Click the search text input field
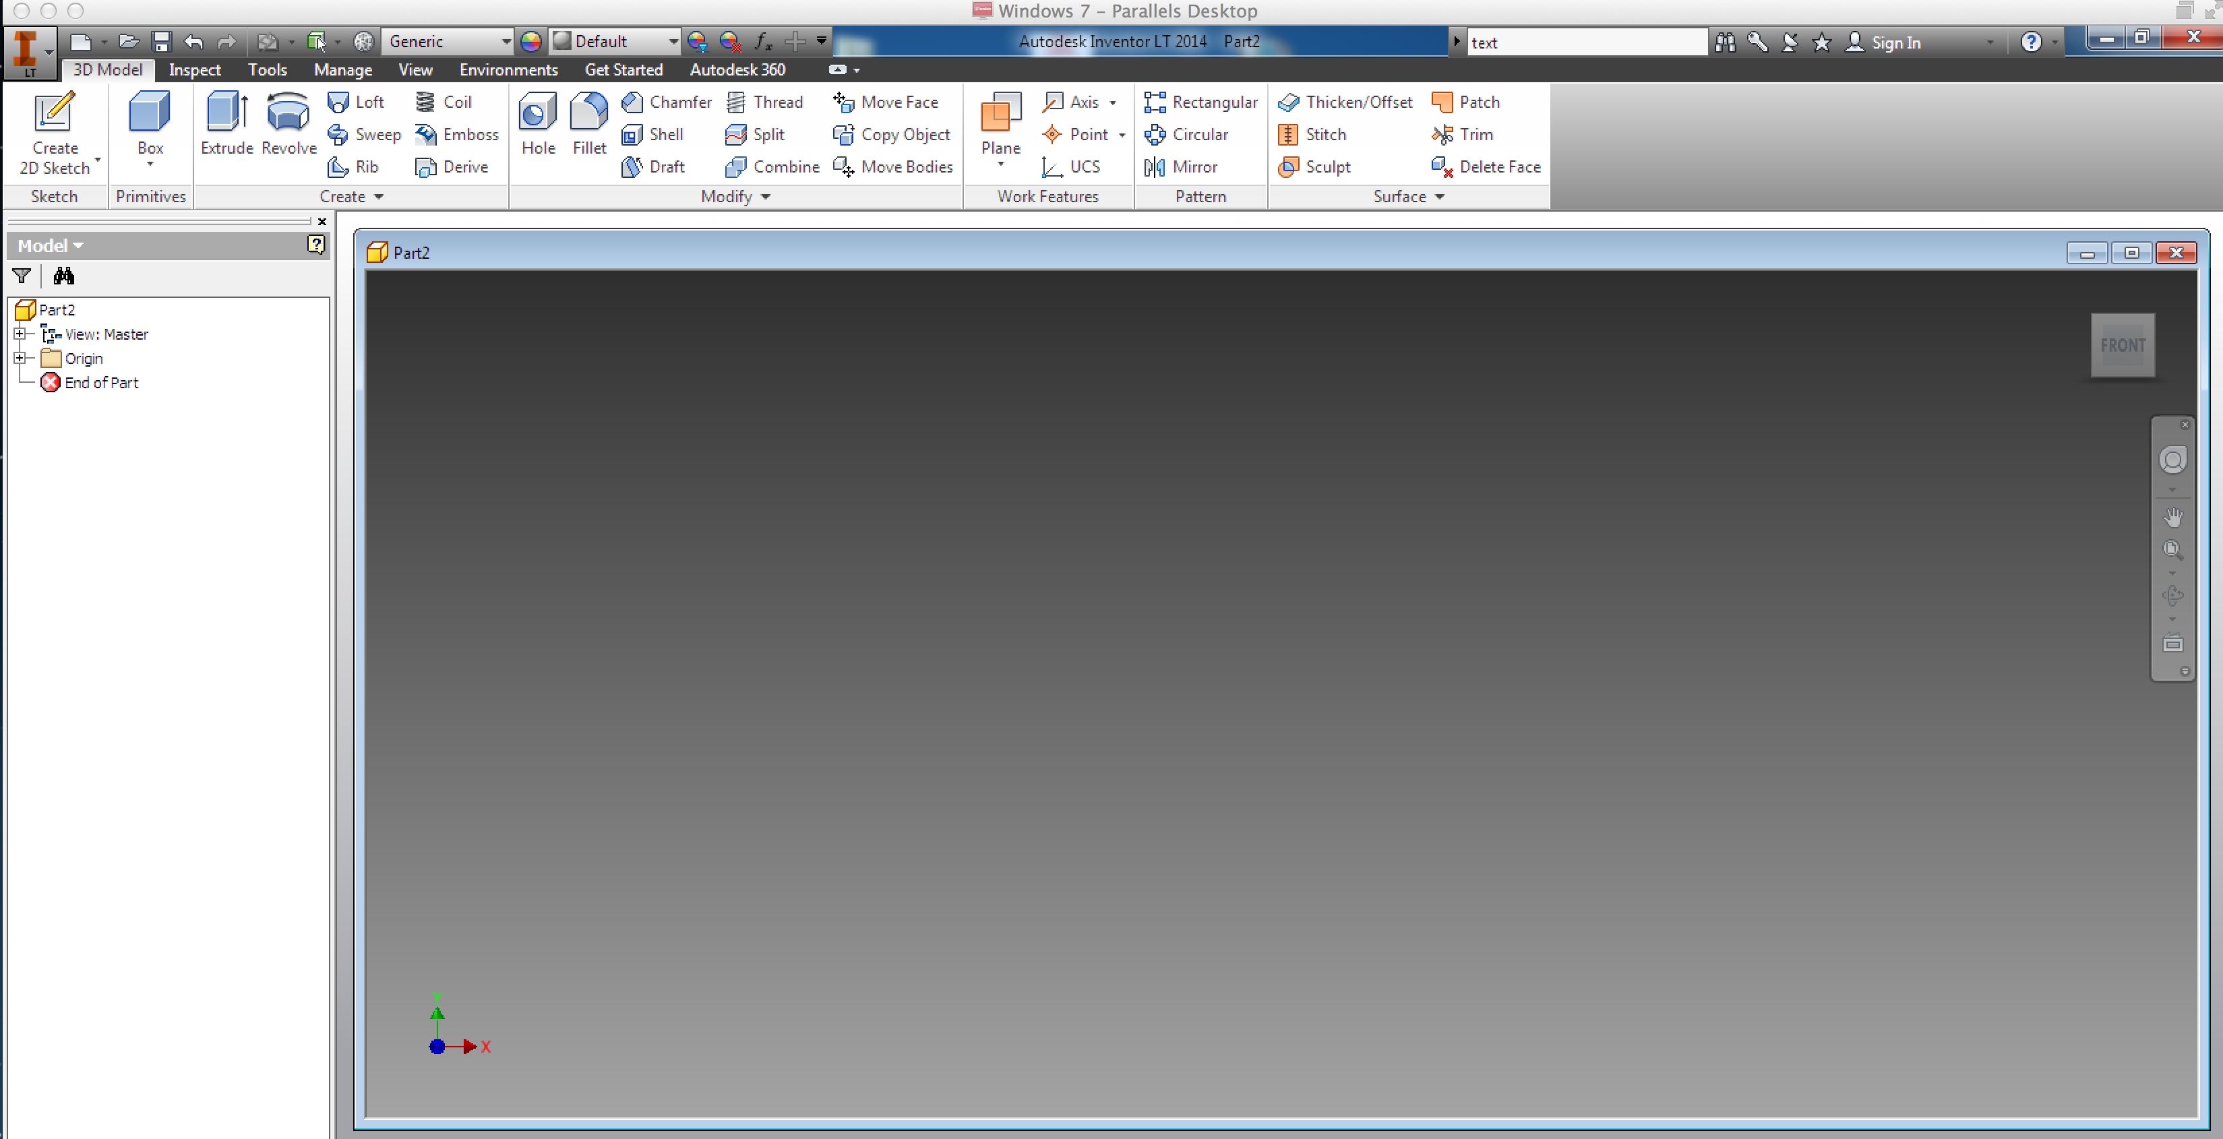This screenshot has width=2223, height=1139. [x=1586, y=42]
